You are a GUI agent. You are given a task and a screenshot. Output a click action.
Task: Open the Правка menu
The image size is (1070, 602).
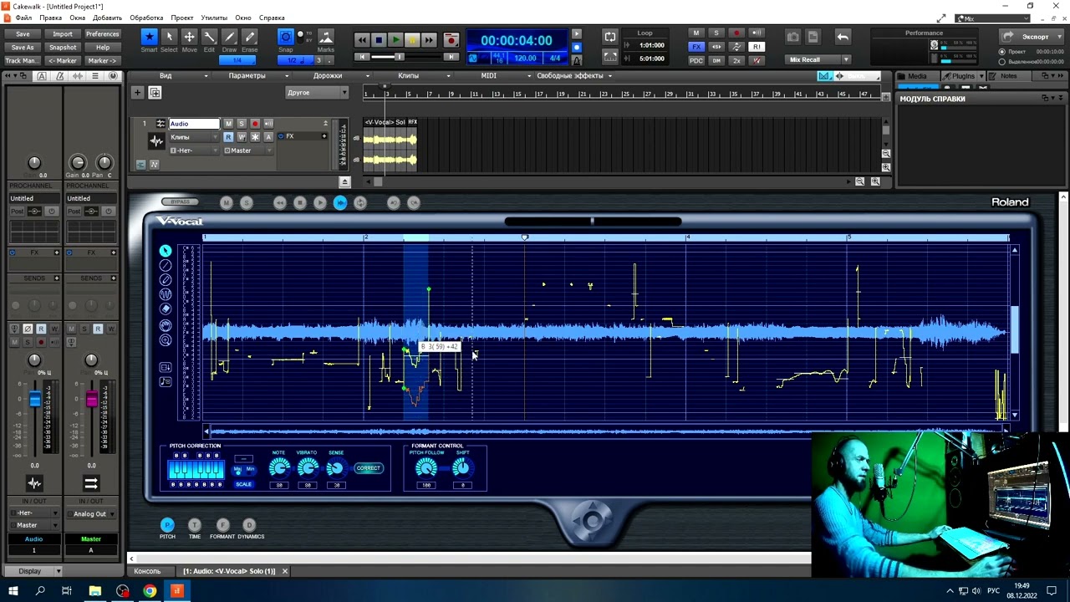tap(51, 18)
